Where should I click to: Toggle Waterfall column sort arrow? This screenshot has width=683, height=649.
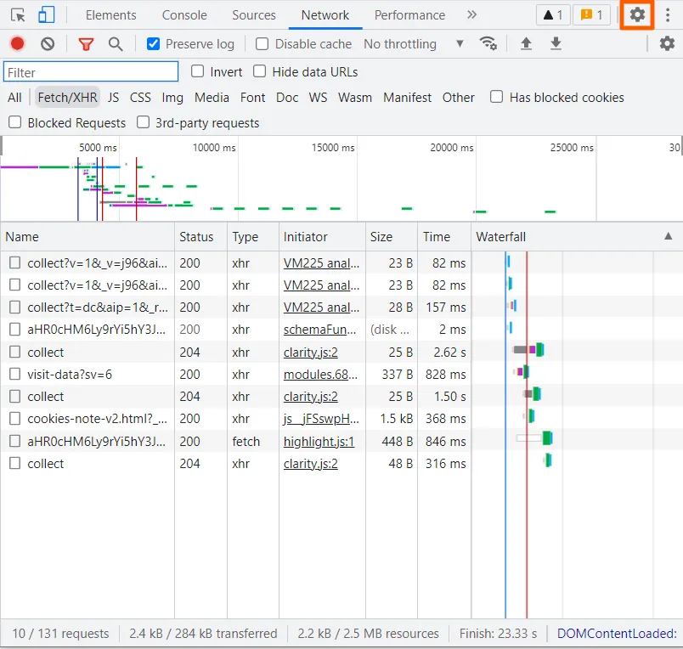pyautogui.click(x=668, y=236)
